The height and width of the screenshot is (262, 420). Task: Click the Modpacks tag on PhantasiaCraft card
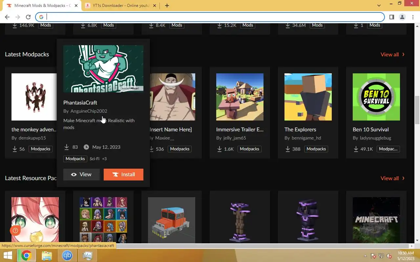click(75, 159)
